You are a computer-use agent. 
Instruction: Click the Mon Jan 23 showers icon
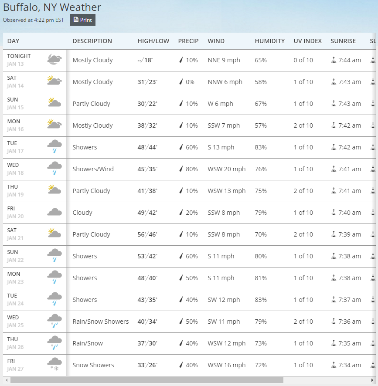(x=54, y=277)
